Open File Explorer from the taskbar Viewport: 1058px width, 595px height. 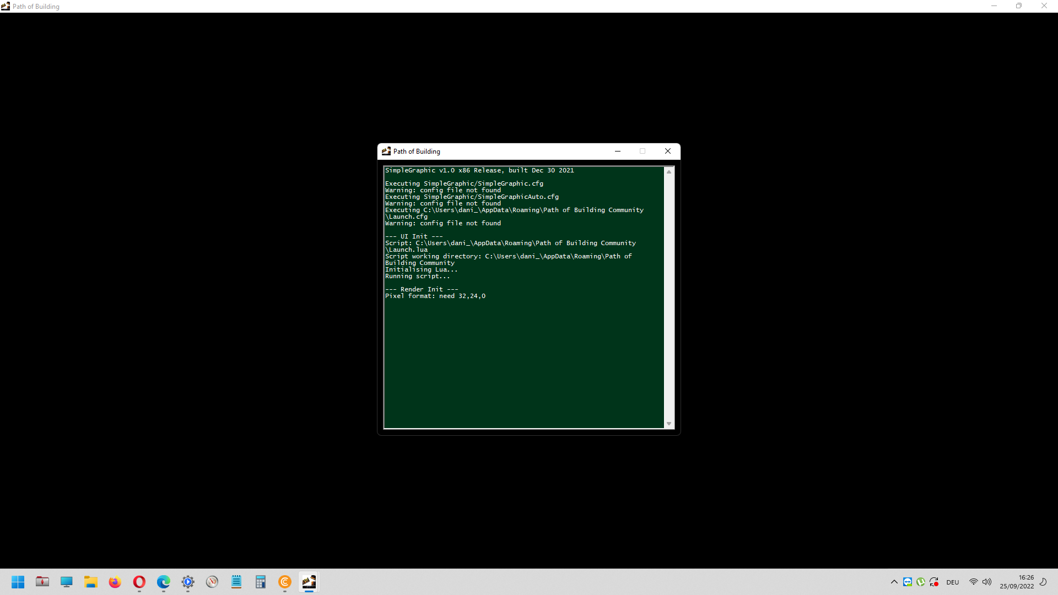click(91, 582)
